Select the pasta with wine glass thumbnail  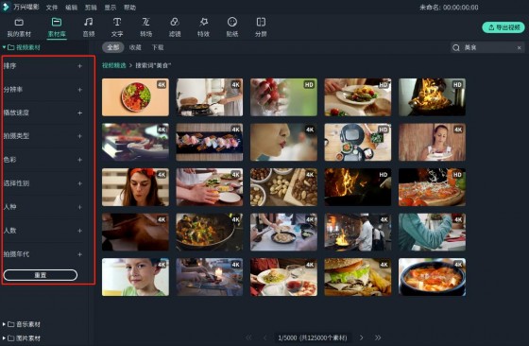pyautogui.click(x=283, y=277)
